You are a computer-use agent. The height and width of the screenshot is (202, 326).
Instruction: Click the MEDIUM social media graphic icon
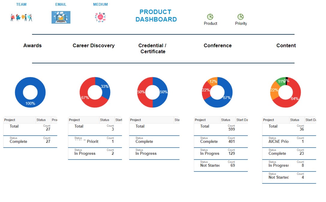pyautogui.click(x=100, y=17)
